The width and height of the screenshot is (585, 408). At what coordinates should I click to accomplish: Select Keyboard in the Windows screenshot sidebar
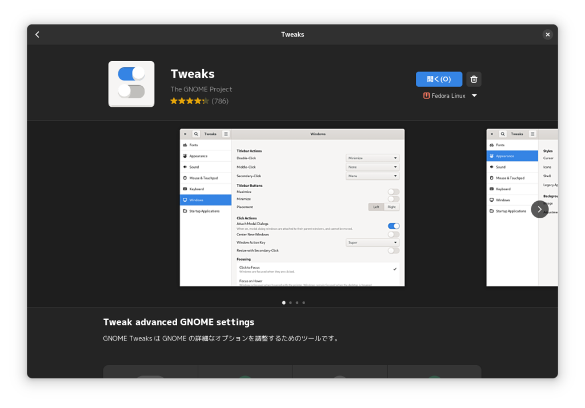point(206,189)
